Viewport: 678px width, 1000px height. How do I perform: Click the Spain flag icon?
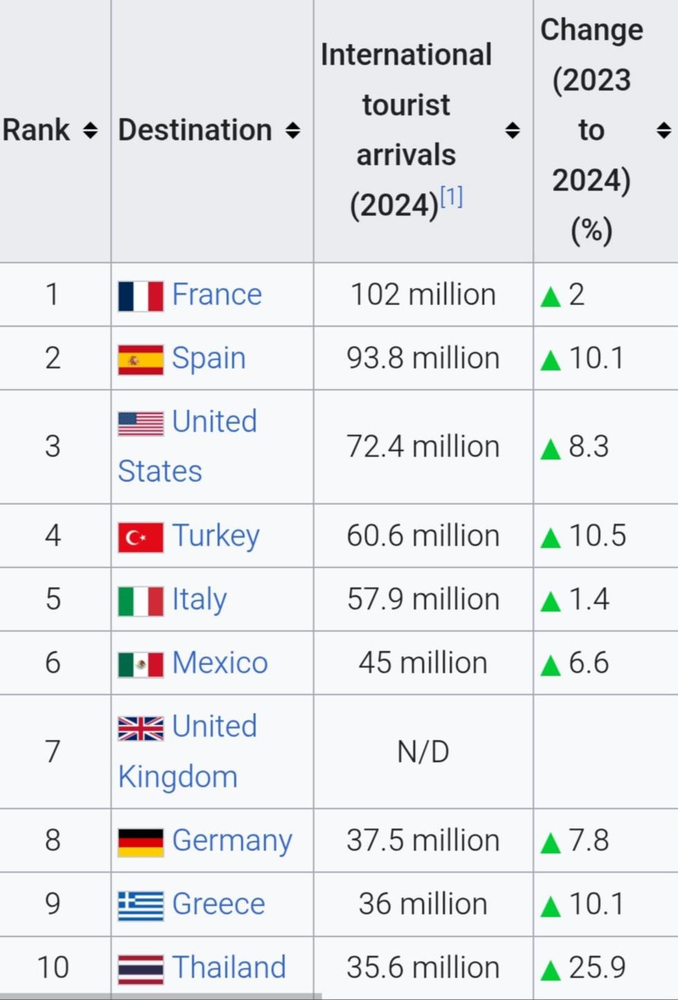[x=141, y=359]
